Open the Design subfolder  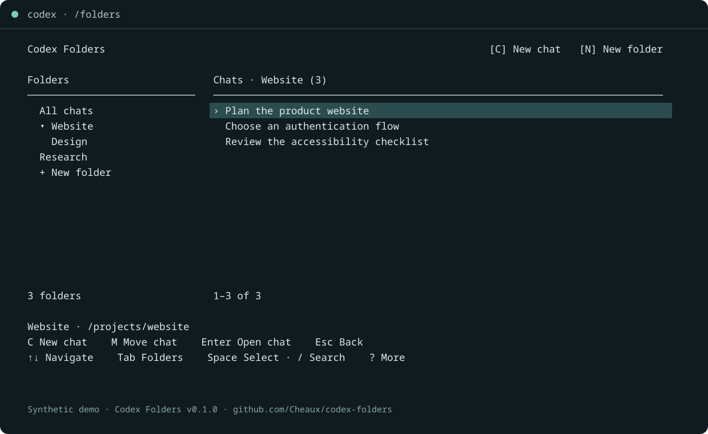click(69, 142)
